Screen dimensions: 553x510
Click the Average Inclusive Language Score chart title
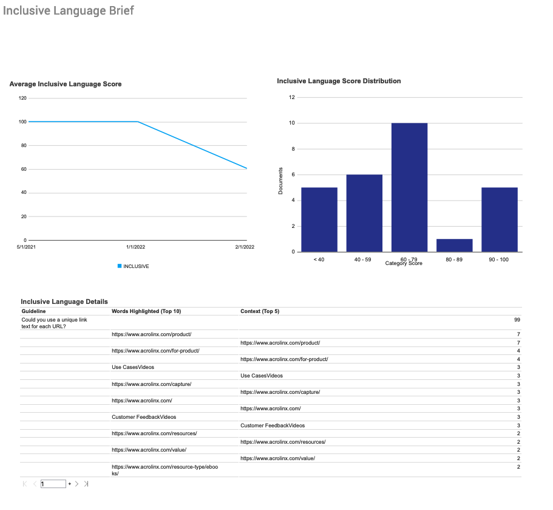coord(66,84)
